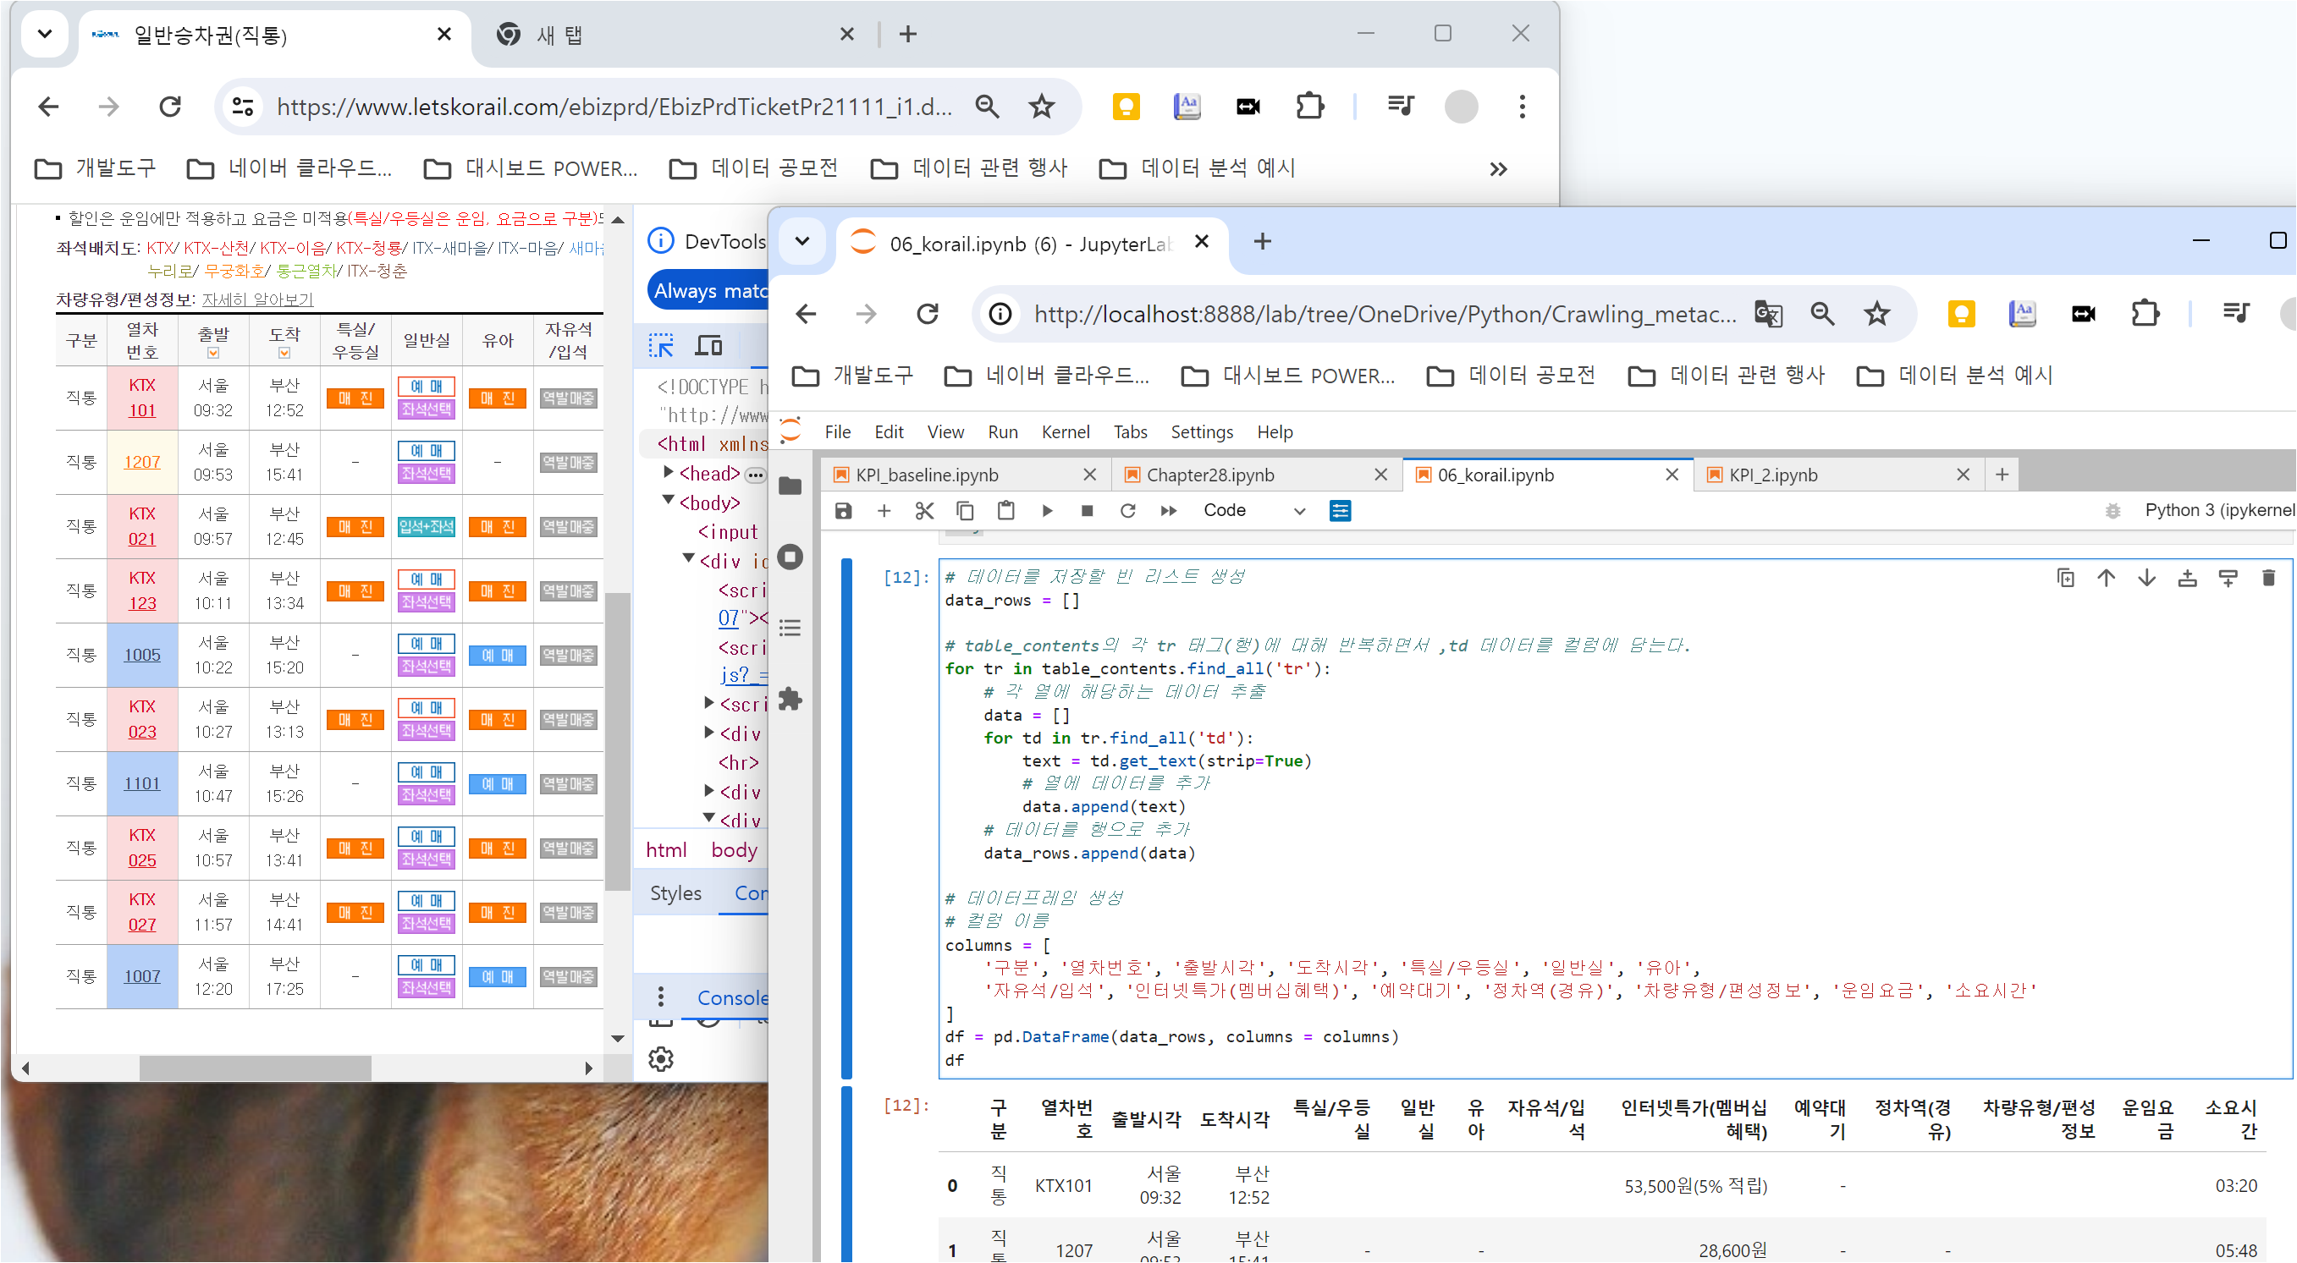Run the selected cell with play icon
The image size is (2297, 1263).
[x=1047, y=511]
